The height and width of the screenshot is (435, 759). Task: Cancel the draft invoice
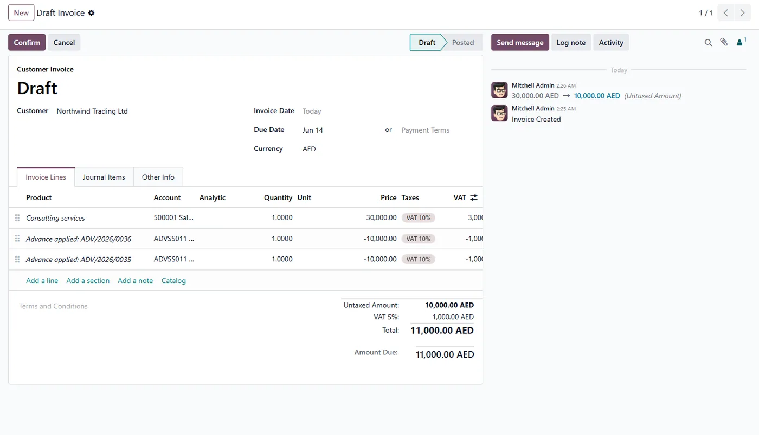64,43
